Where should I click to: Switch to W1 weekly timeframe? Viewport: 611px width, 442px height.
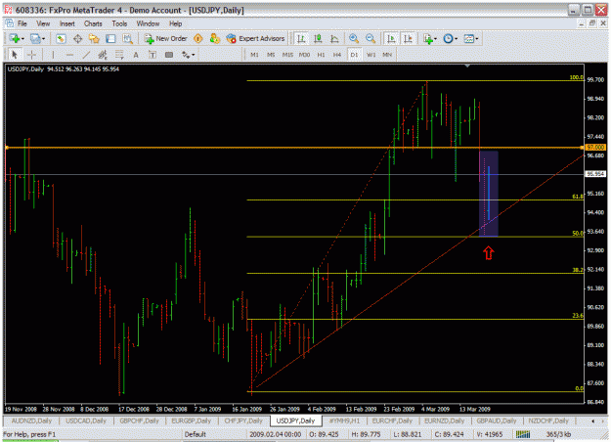coord(371,55)
